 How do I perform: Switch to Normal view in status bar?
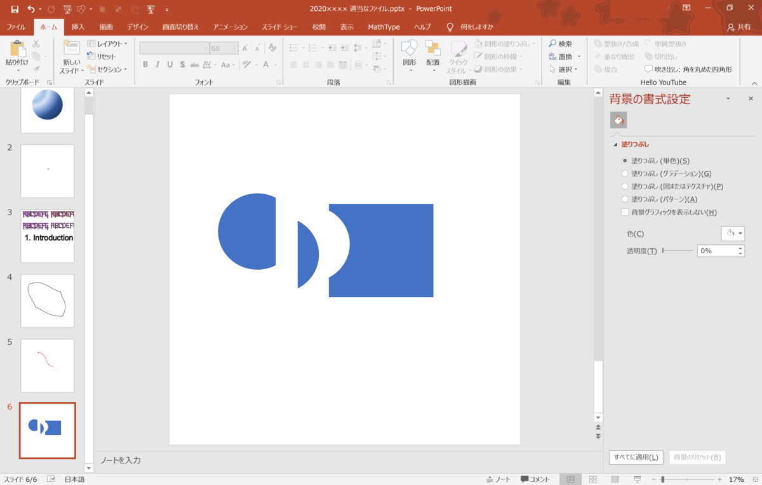[x=571, y=479]
